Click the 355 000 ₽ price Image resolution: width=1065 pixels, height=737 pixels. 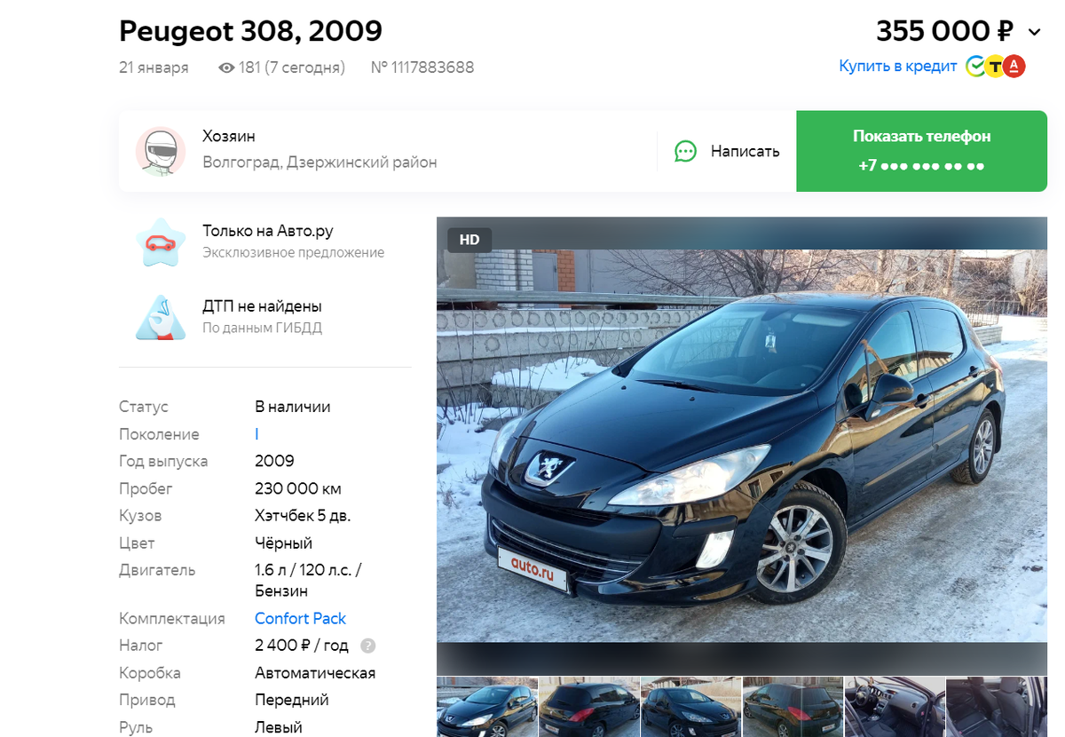click(x=944, y=31)
